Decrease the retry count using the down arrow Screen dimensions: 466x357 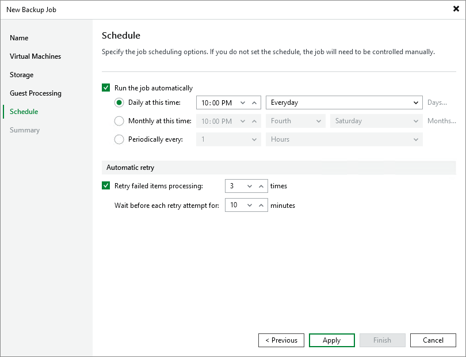click(x=249, y=186)
